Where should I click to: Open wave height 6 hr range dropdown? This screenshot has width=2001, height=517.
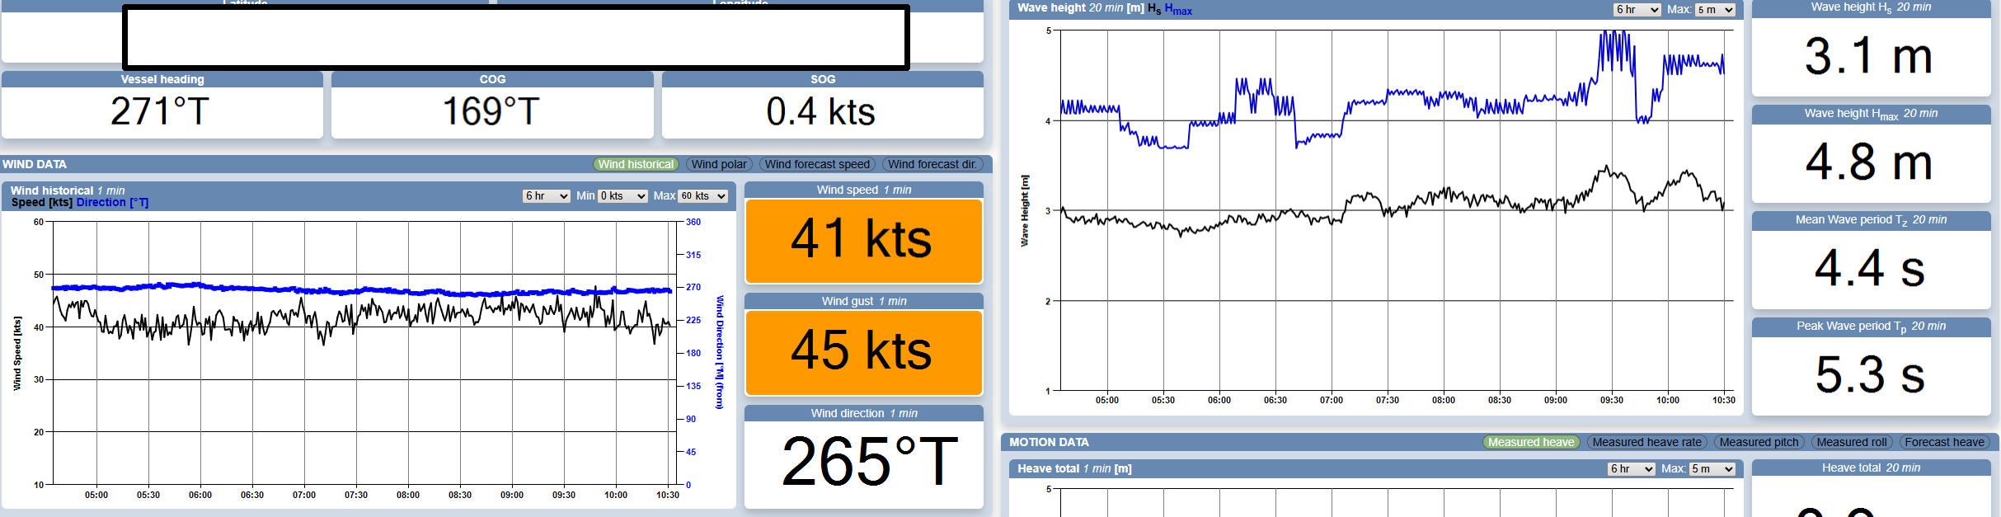coord(1637,10)
